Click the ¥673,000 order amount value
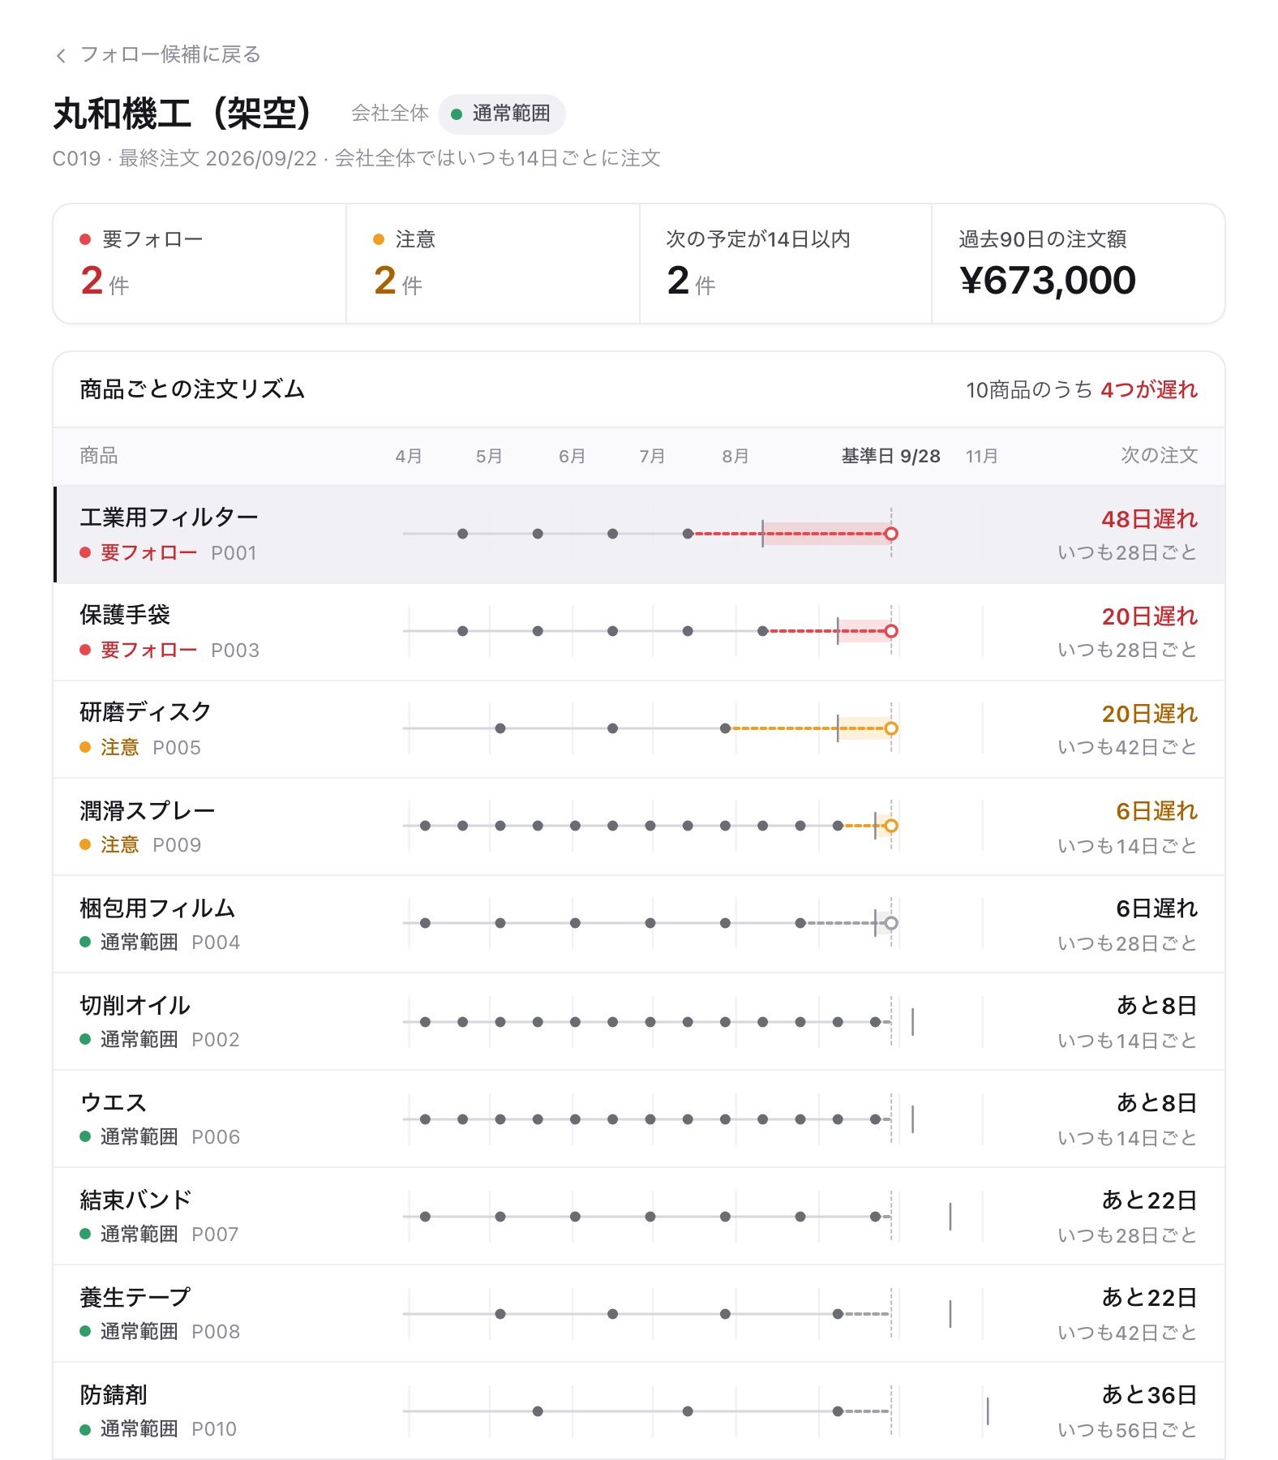The width and height of the screenshot is (1278, 1460). [1048, 281]
